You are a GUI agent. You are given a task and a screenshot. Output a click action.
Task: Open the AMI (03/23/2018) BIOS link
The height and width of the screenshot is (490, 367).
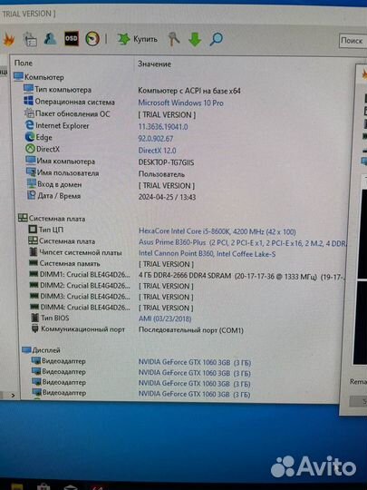pyautogui.click(x=165, y=318)
